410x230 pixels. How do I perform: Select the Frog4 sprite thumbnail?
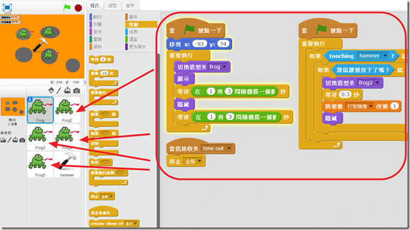tap(67, 137)
